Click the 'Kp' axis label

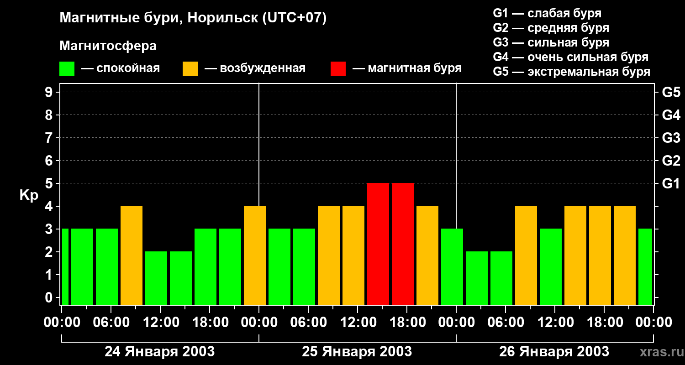[29, 195]
